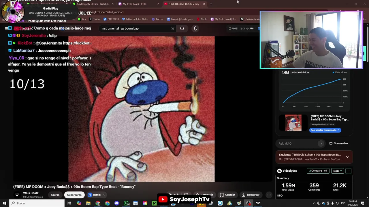Screen dimensions: 369x207
Task: Collapse Videolytics panel chevron button
Action: (348, 171)
